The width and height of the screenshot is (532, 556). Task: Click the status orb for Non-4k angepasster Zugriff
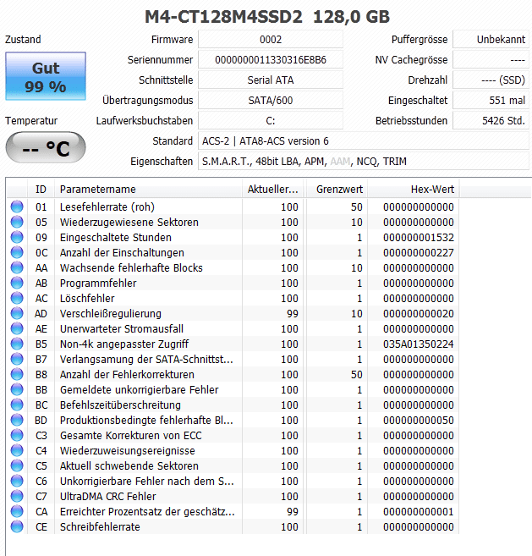17,344
